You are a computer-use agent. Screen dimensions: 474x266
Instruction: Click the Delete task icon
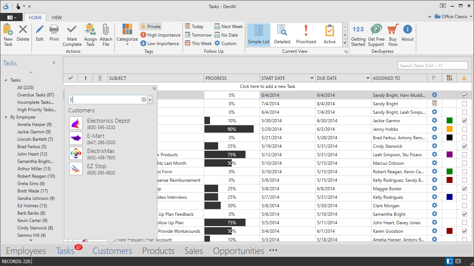tap(23, 30)
